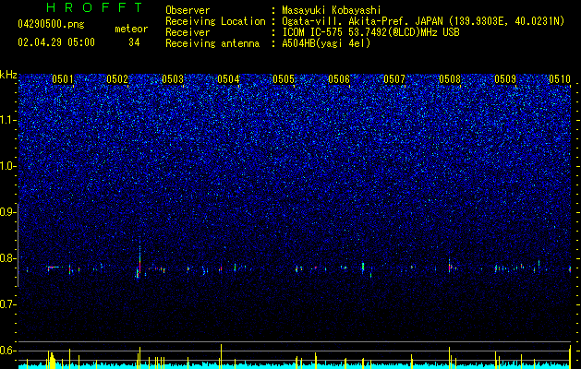Select the observer name Masayuki Kobayashi
The image size is (581, 369).
click(x=332, y=10)
